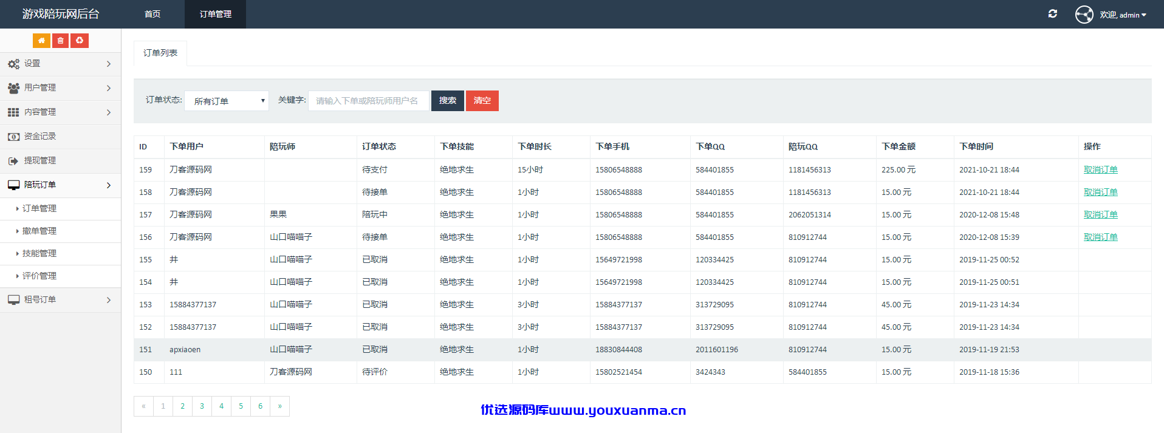Open the 订单状态 dropdown showing 所有订单
Screen dimensions: 1164x433
coord(227,101)
